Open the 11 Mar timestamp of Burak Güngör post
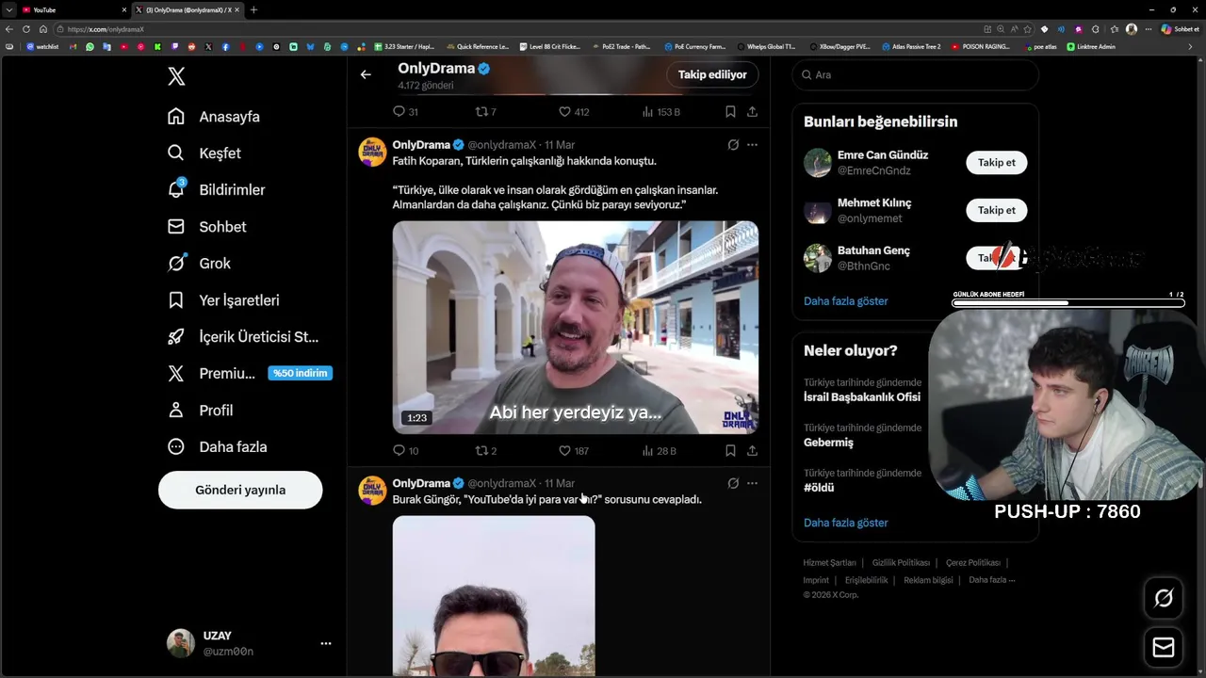 click(x=559, y=483)
